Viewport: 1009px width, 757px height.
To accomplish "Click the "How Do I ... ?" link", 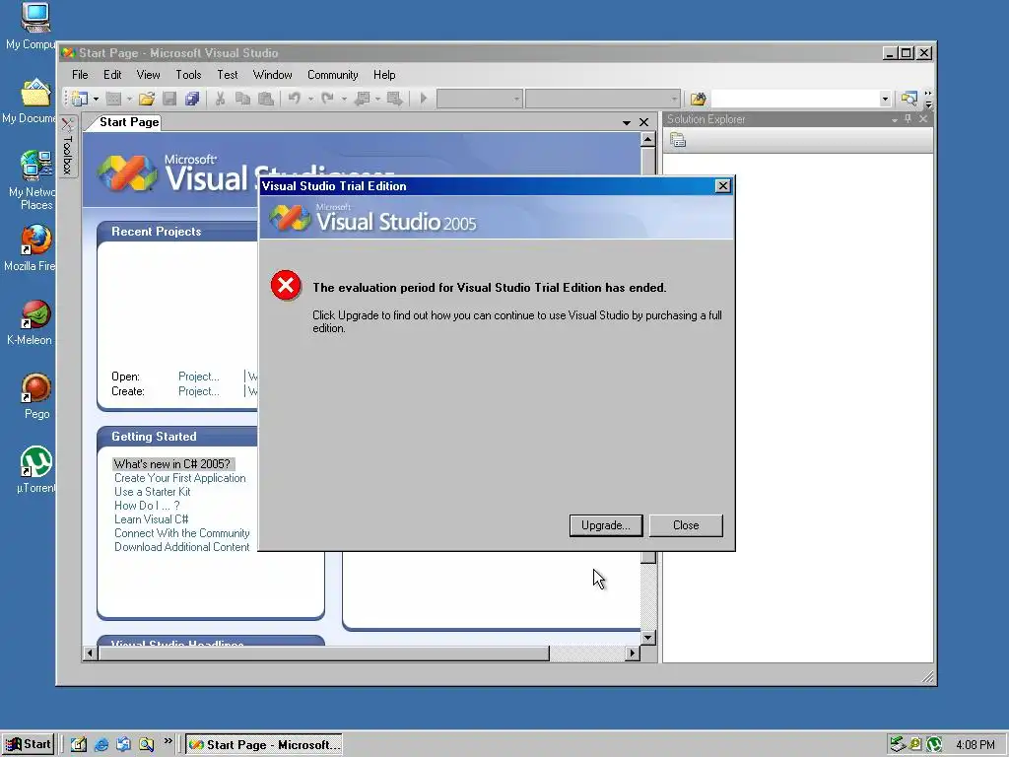I will pyautogui.click(x=147, y=506).
